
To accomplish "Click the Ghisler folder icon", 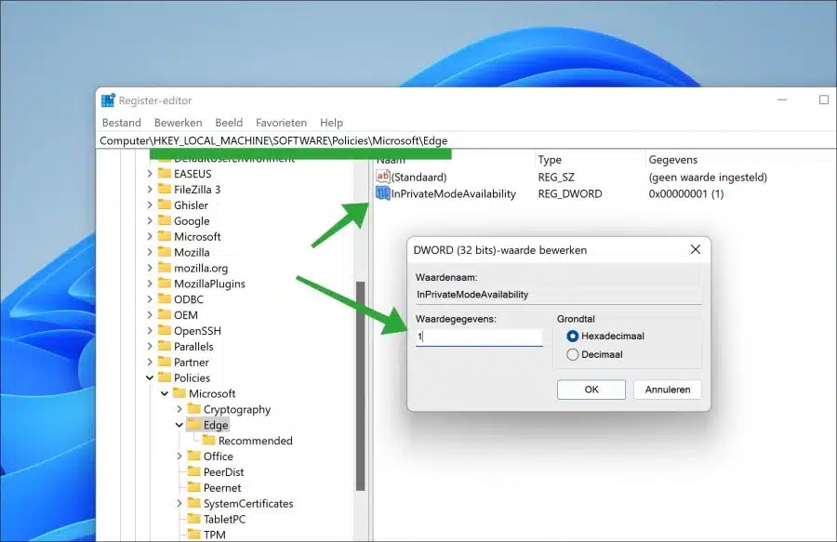I will pos(165,205).
